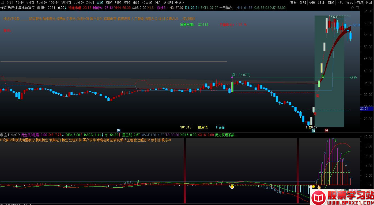Click the 流通市值: 23.134 green text

pos(194,25)
